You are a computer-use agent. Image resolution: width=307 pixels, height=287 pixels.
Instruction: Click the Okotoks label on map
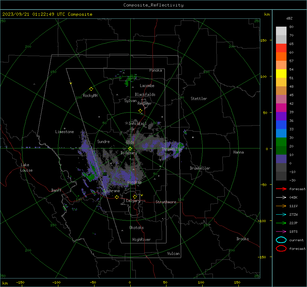[136, 227]
